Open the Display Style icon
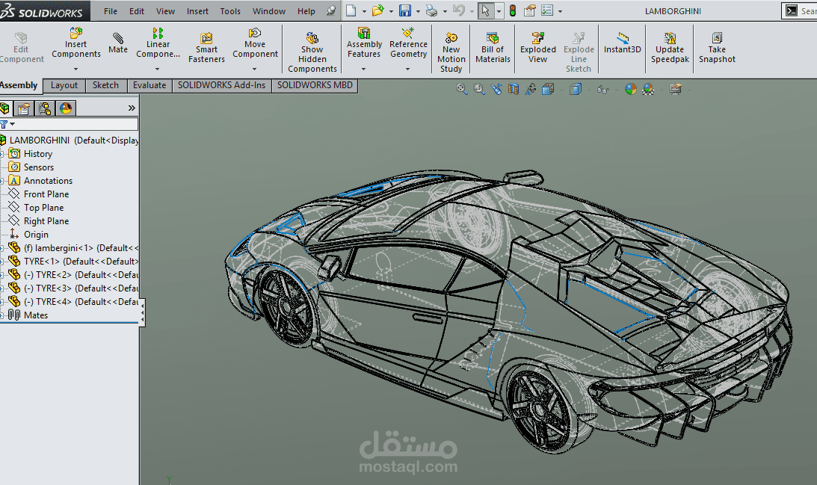Image resolution: width=817 pixels, height=485 pixels. [x=576, y=89]
